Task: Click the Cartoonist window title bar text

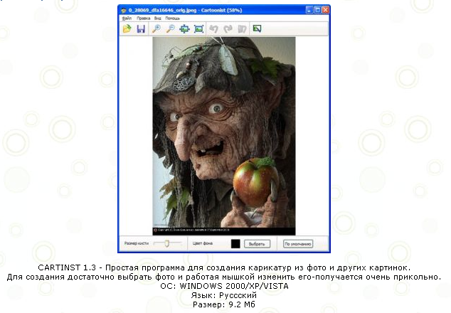Action: 185,11
